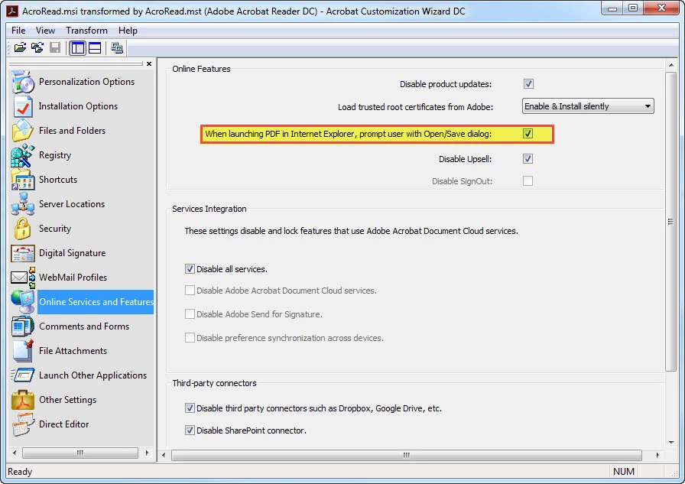Viewport: 685px width, 484px height.
Task: Click the Ready status text
Action: tap(20, 472)
